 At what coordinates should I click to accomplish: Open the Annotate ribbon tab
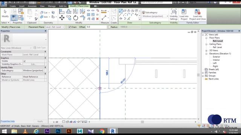tap(32, 6)
